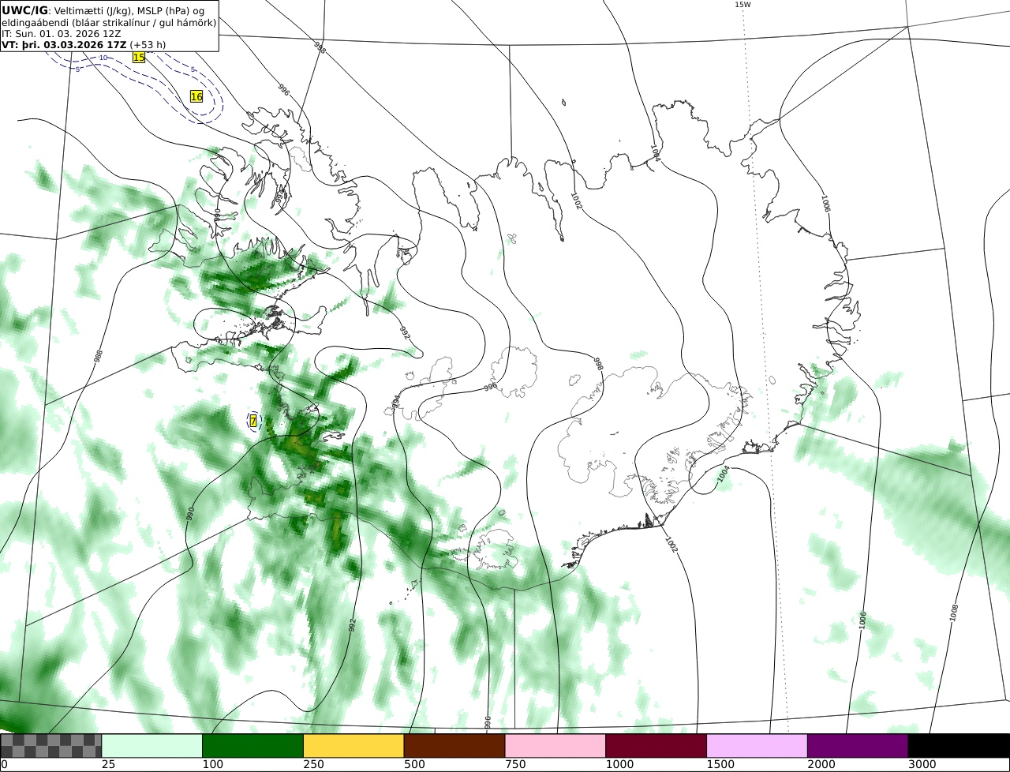The image size is (1010, 772).
Task: Click the '(+53 h)' forecast offset
Action: tap(148, 45)
